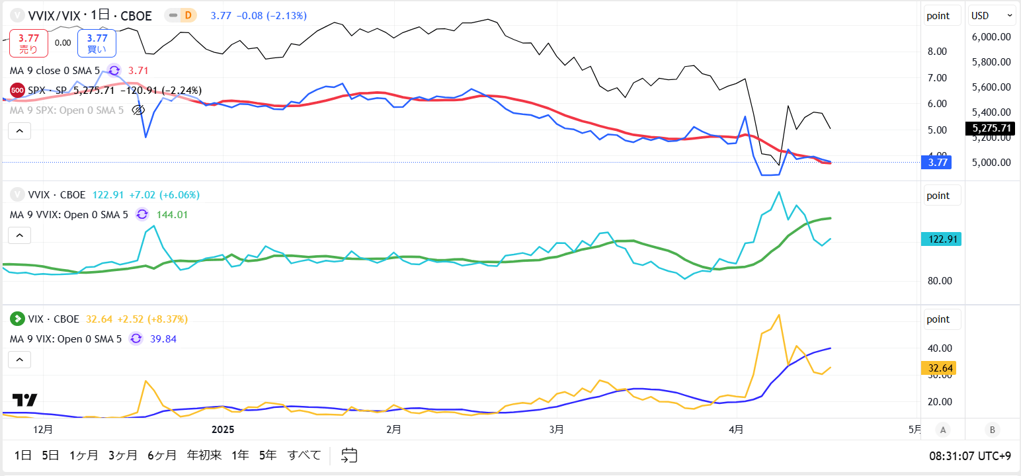The width and height of the screenshot is (1021, 476).
Task: Collapse the VVIX pane legend chevron
Action: coord(19,235)
